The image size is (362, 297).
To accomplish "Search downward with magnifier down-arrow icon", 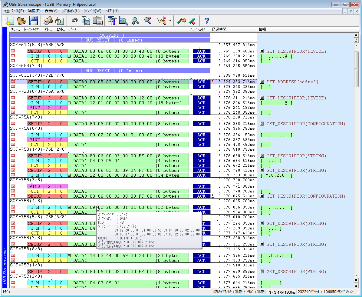I will (x=135, y=21).
